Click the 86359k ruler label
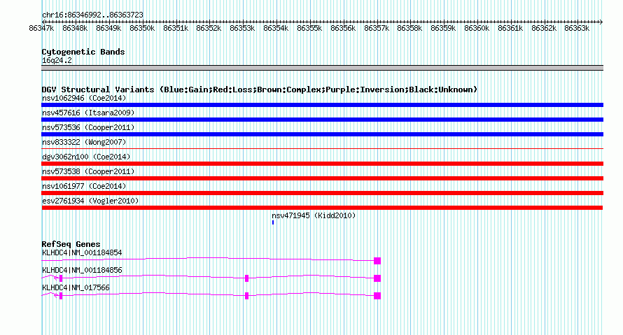623x335 pixels. (443, 29)
